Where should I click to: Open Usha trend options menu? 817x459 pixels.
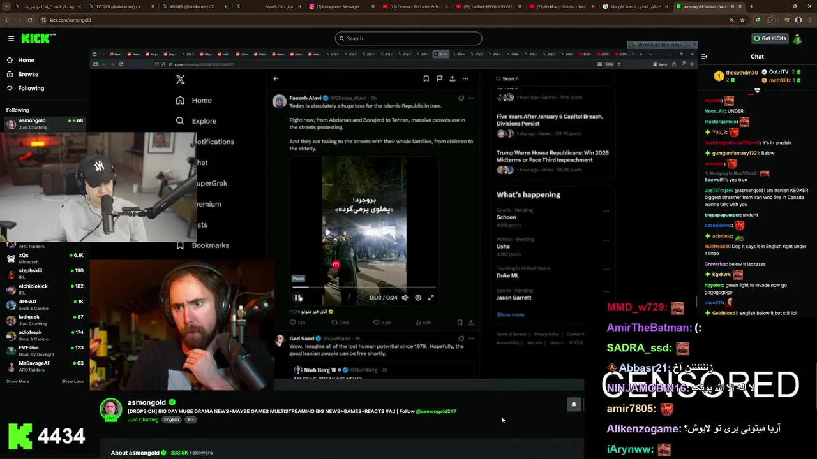(x=606, y=240)
